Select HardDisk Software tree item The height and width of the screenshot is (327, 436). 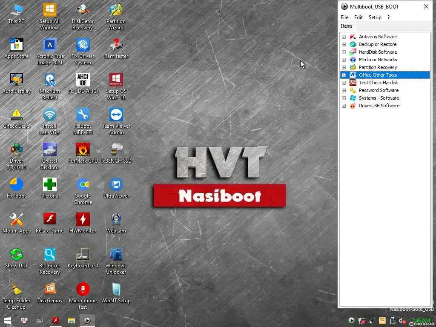tap(378, 52)
